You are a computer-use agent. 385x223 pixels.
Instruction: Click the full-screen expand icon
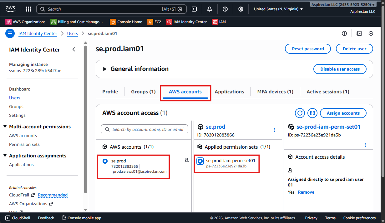click(312, 113)
